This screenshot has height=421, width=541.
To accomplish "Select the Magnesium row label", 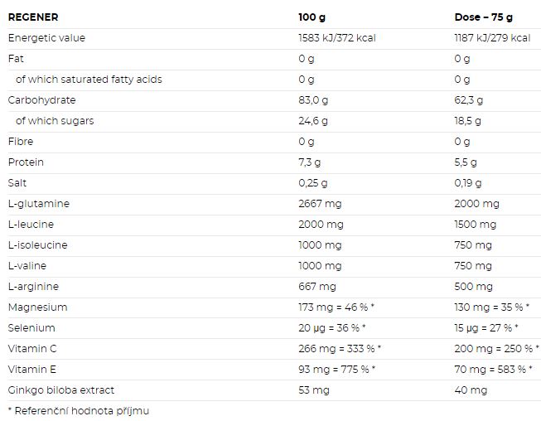I will click(x=37, y=307).
